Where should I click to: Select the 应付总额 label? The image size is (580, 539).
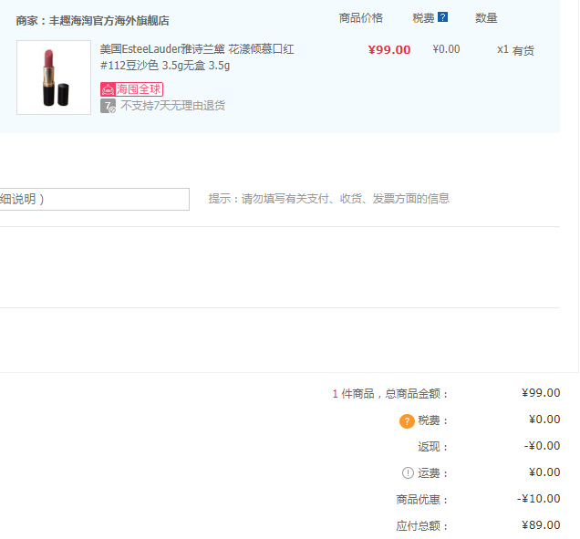(421, 525)
